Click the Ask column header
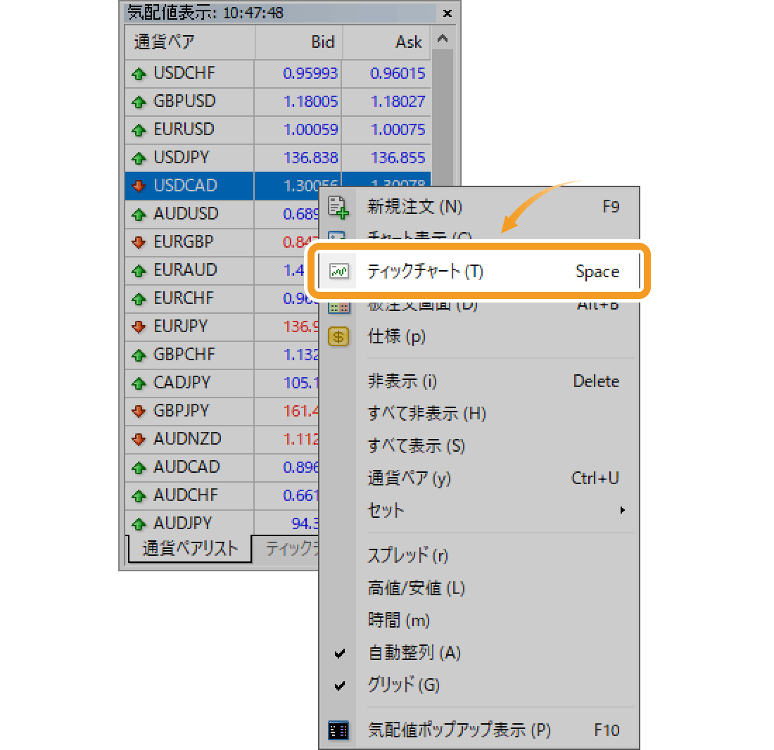 (x=386, y=42)
